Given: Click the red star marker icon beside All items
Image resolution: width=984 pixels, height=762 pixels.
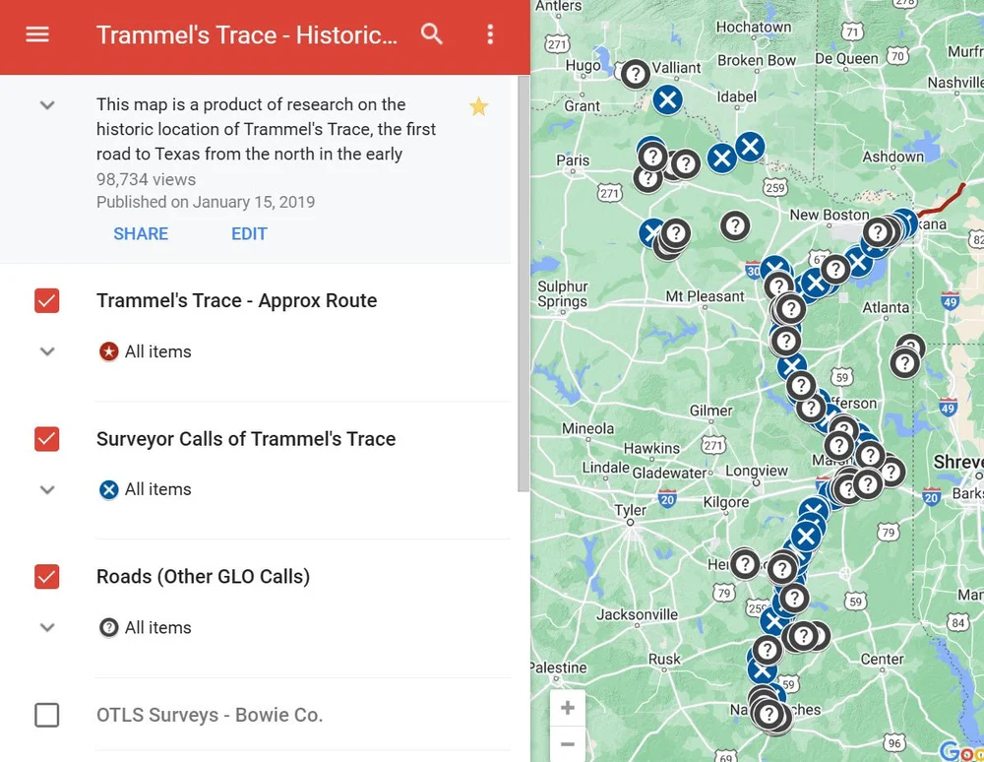Looking at the screenshot, I should click(x=108, y=350).
